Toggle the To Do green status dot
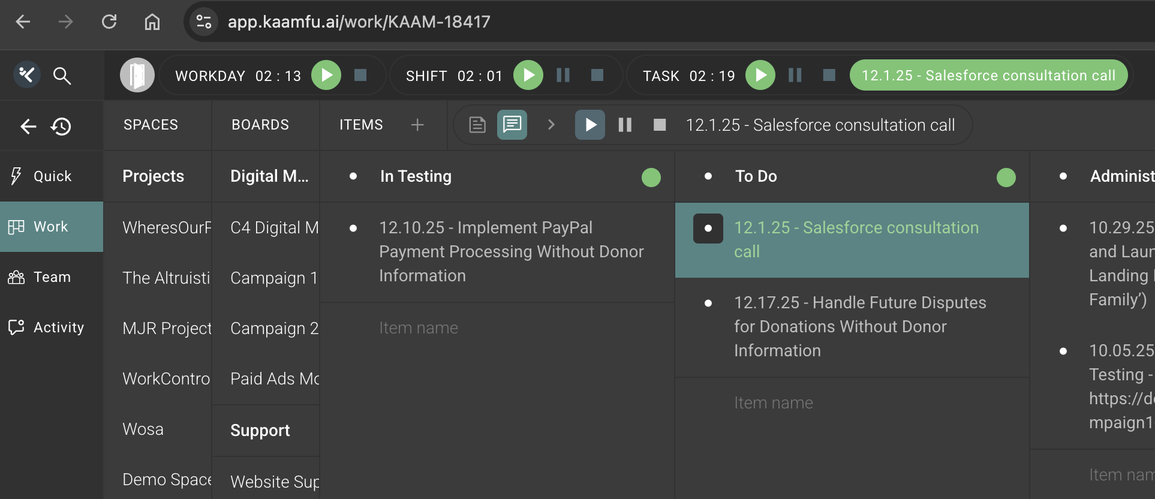Viewport: 1155px width, 499px height. tap(1006, 178)
